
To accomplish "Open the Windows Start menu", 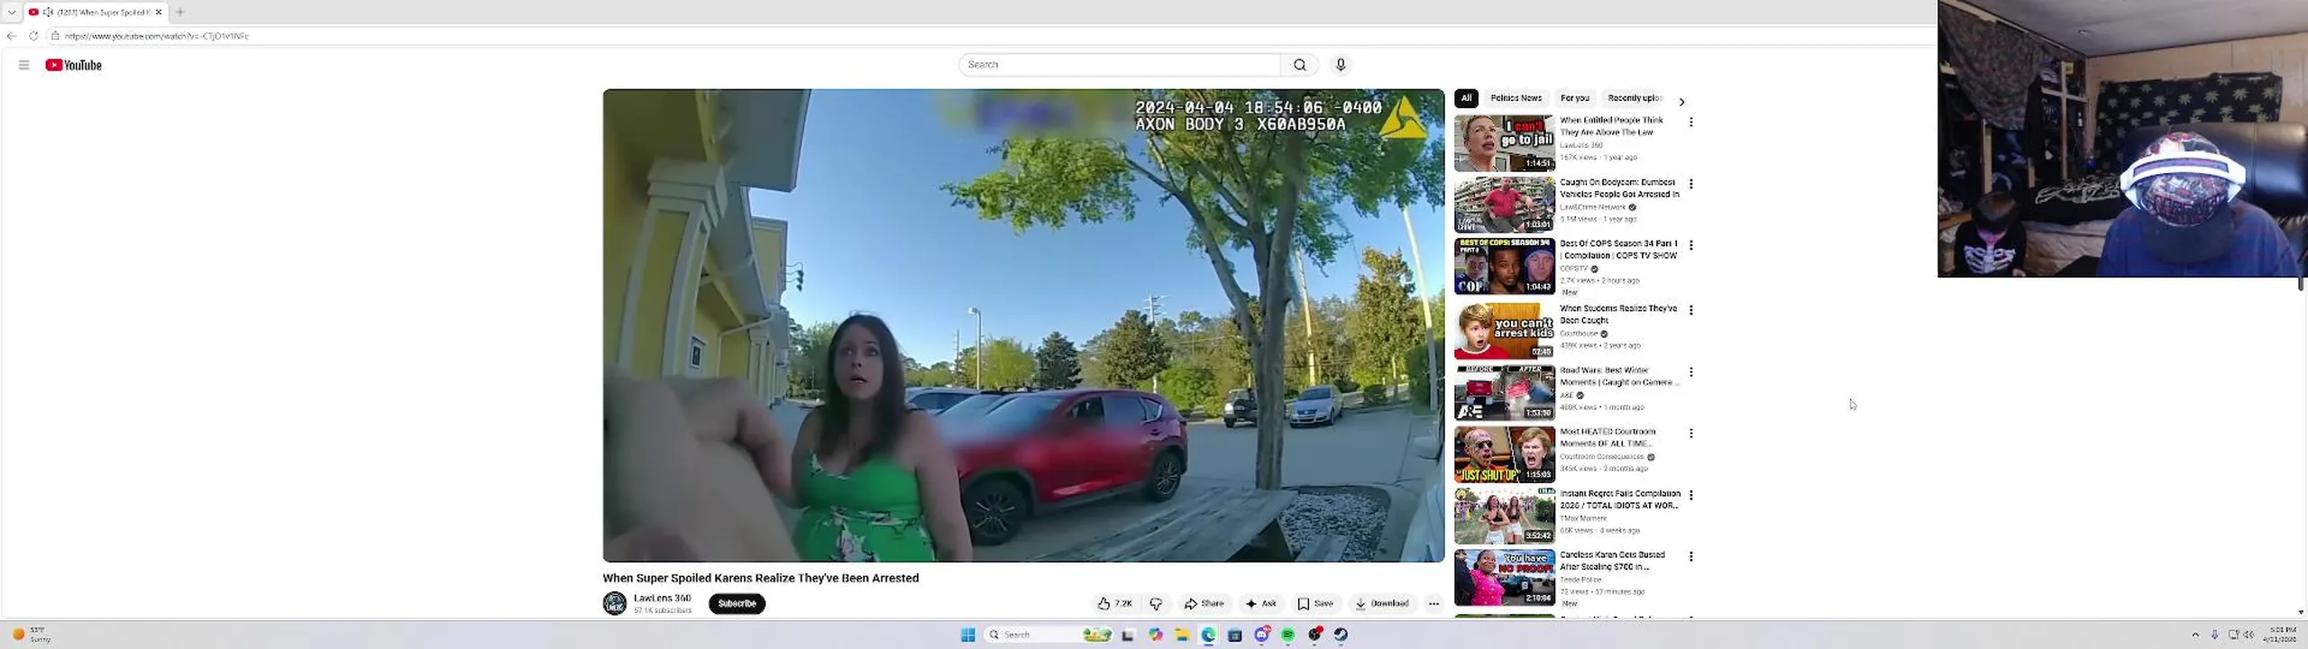I will (968, 635).
